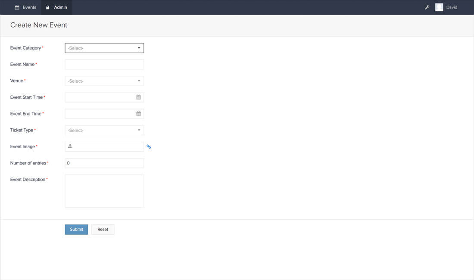Screen dimensions: 474x280
Task: Switch to the Events menu
Action: (25, 7)
